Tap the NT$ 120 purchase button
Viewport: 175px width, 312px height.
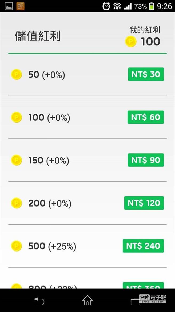tap(144, 203)
